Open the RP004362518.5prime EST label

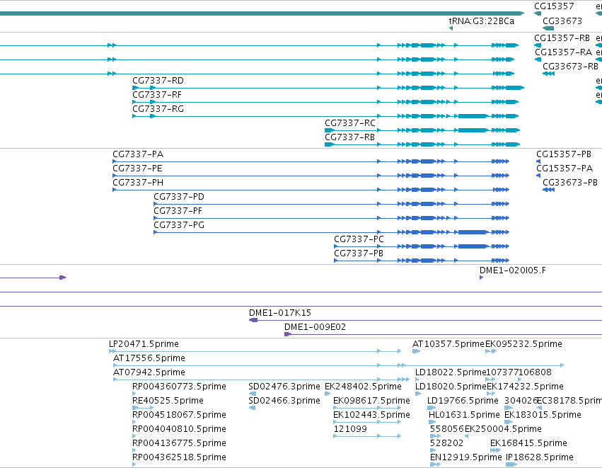(x=179, y=457)
